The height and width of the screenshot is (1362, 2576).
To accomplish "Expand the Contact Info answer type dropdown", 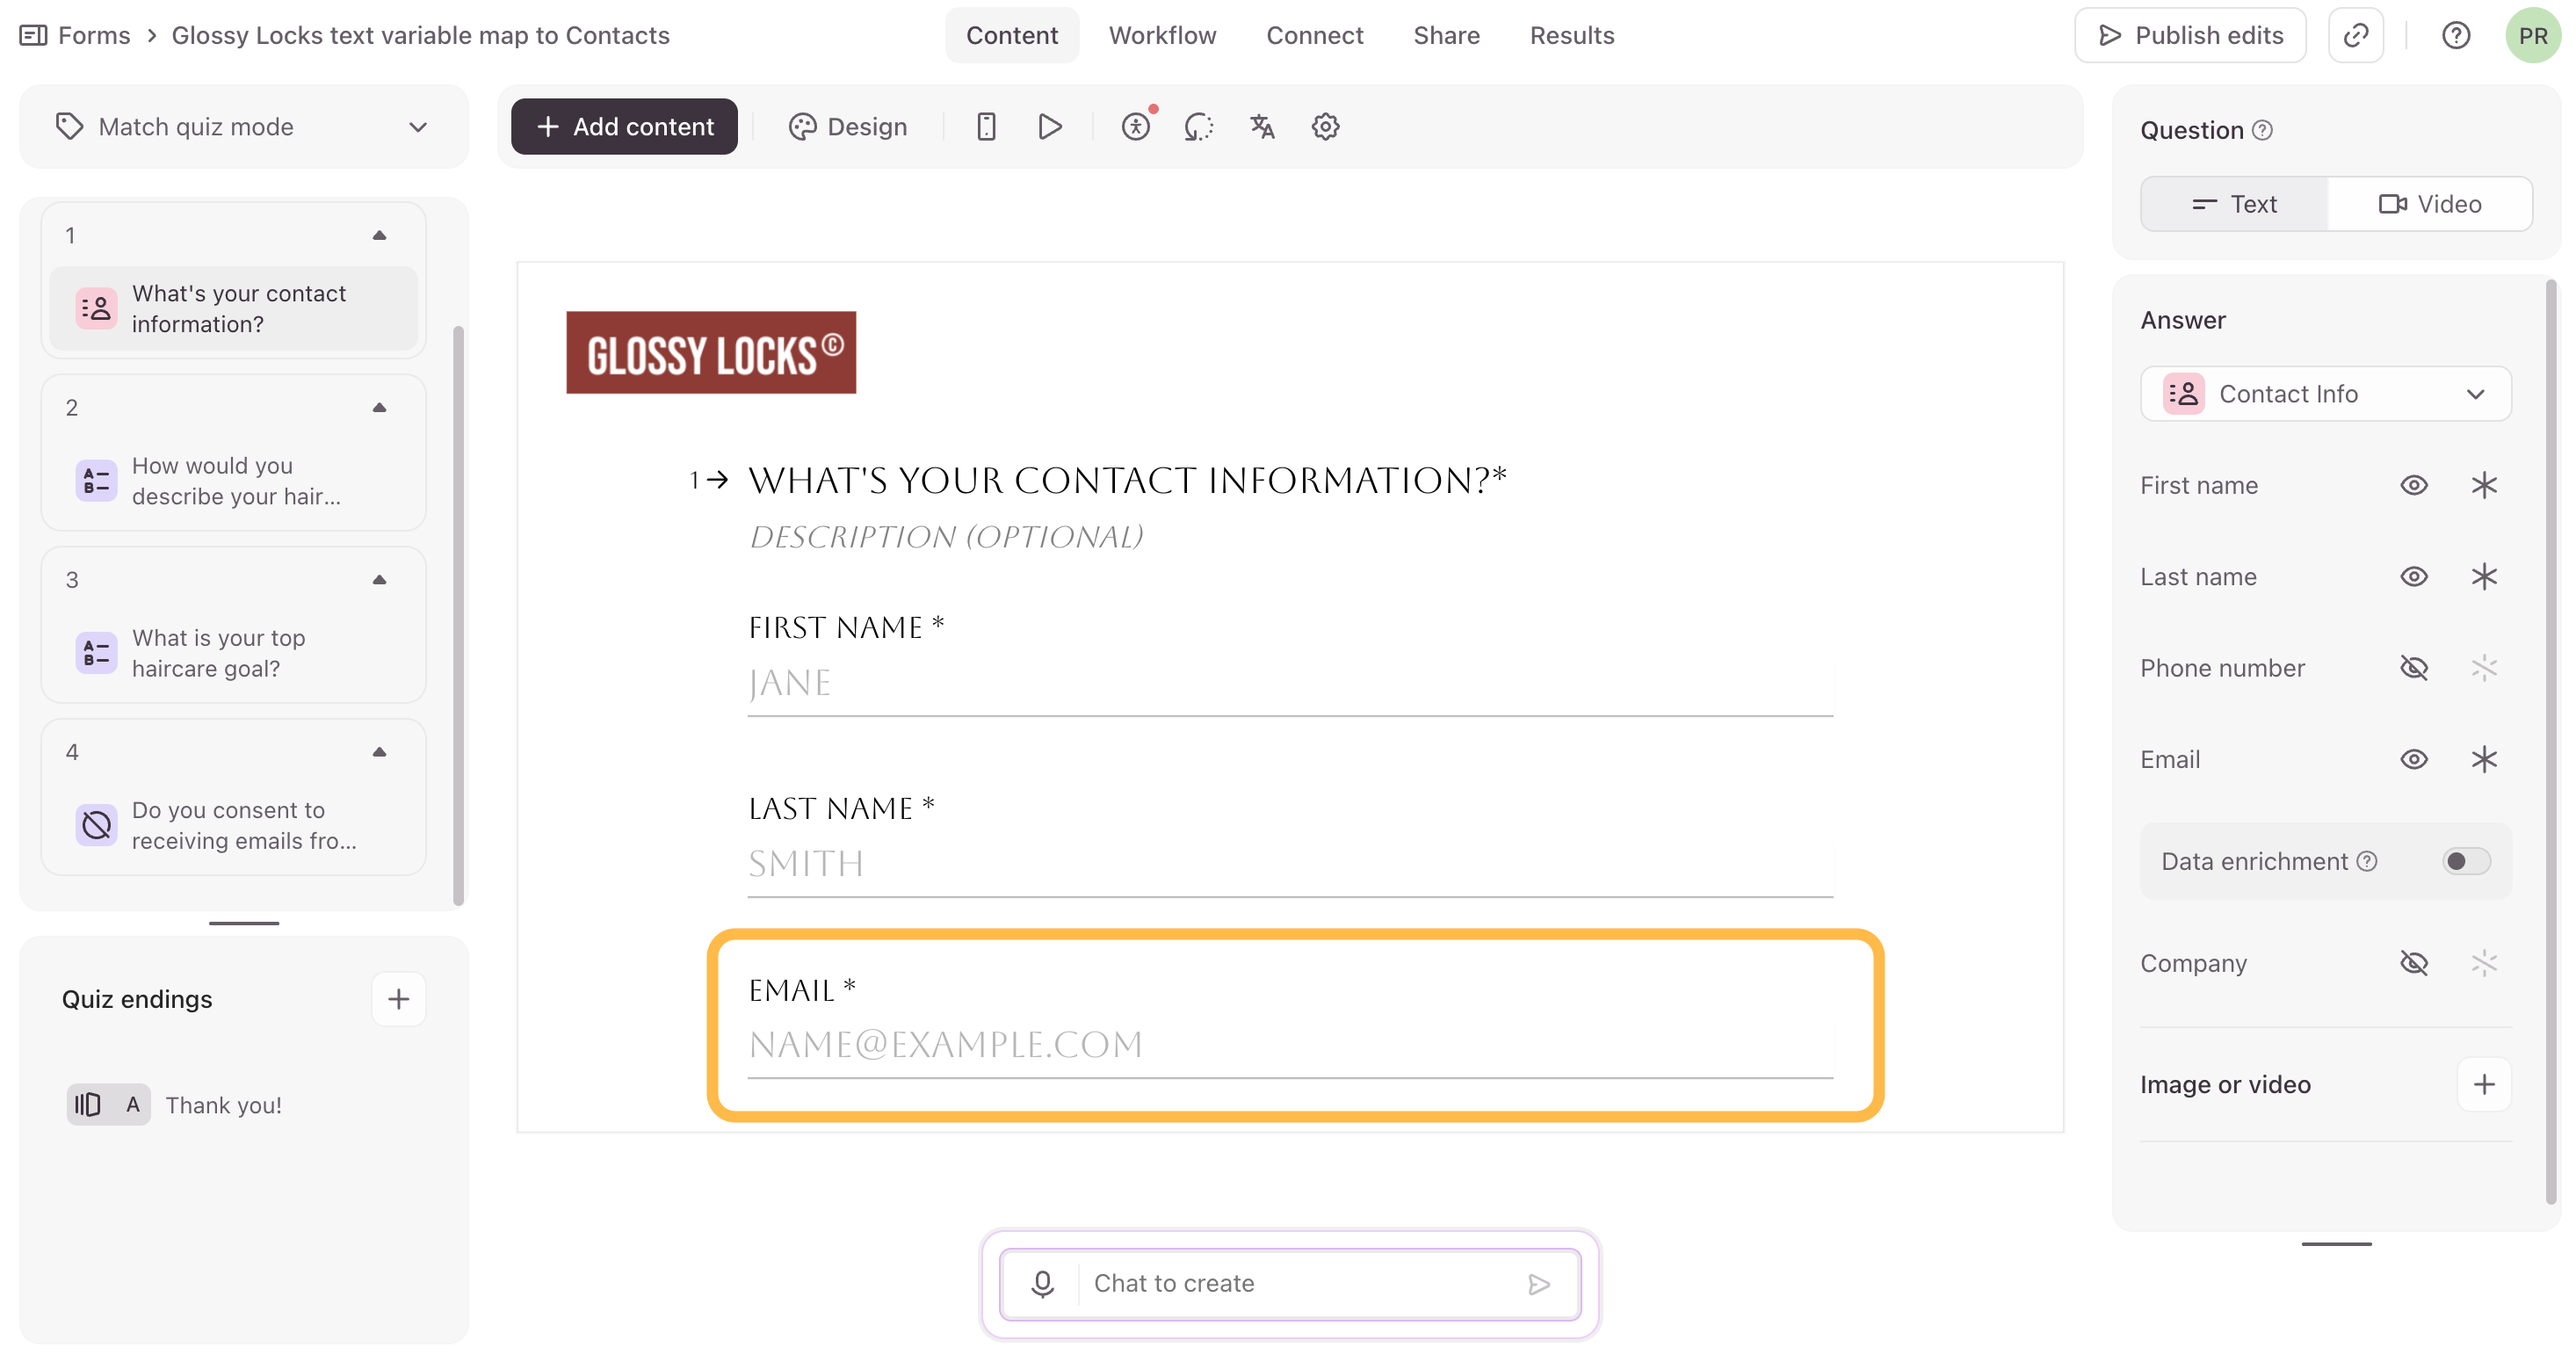I will pos(2325,394).
